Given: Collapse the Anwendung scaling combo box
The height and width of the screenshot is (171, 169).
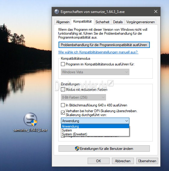Looking at the screenshot, I should pos(95,121).
